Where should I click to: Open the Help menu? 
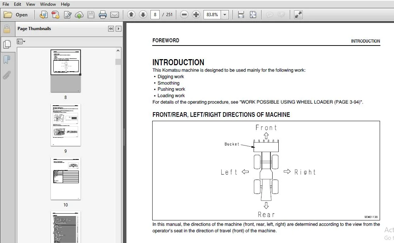(x=65, y=4)
